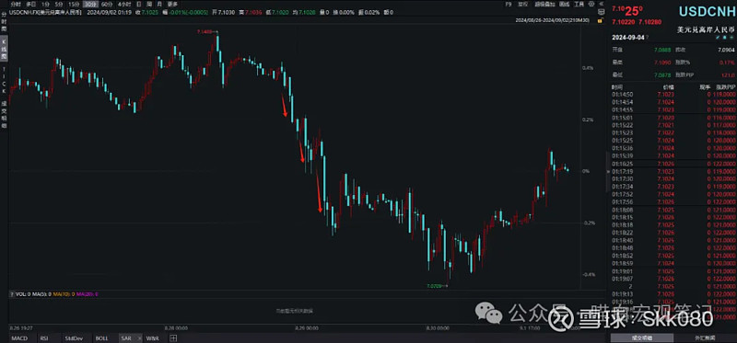
Task: Switch chart to 60分 timeframe
Action: (107, 5)
